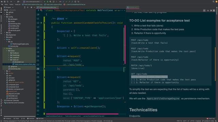Click the Rollback undo arrow icon
This screenshot has width=218, height=122.
[x=78, y=2]
